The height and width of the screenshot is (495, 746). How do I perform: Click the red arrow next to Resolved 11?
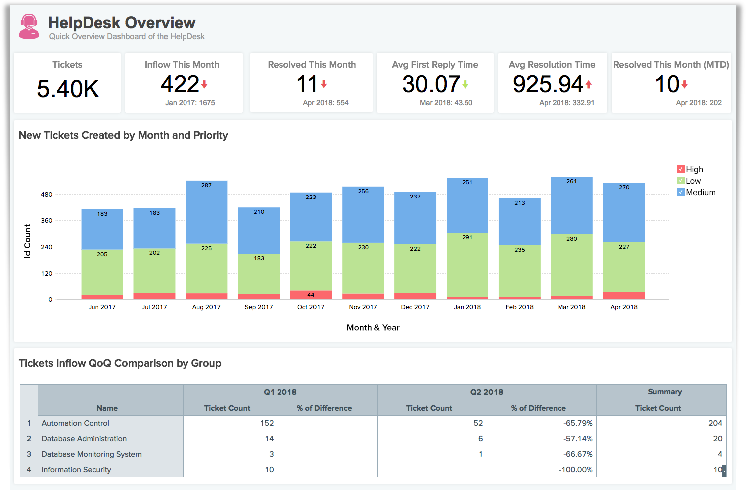(x=324, y=84)
